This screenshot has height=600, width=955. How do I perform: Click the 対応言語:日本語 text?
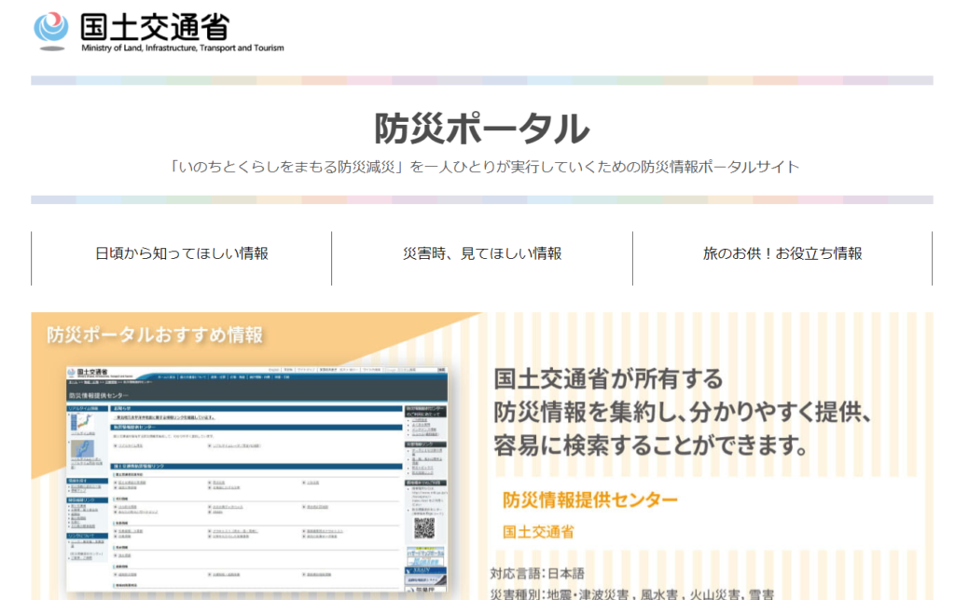click(537, 573)
